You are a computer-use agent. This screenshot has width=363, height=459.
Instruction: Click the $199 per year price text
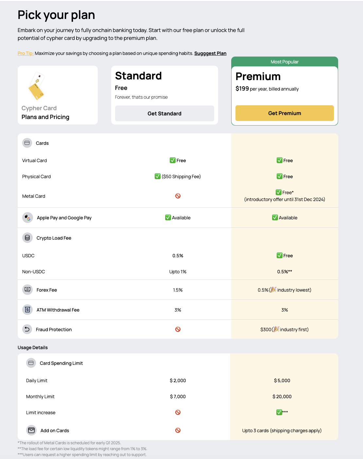coord(267,89)
